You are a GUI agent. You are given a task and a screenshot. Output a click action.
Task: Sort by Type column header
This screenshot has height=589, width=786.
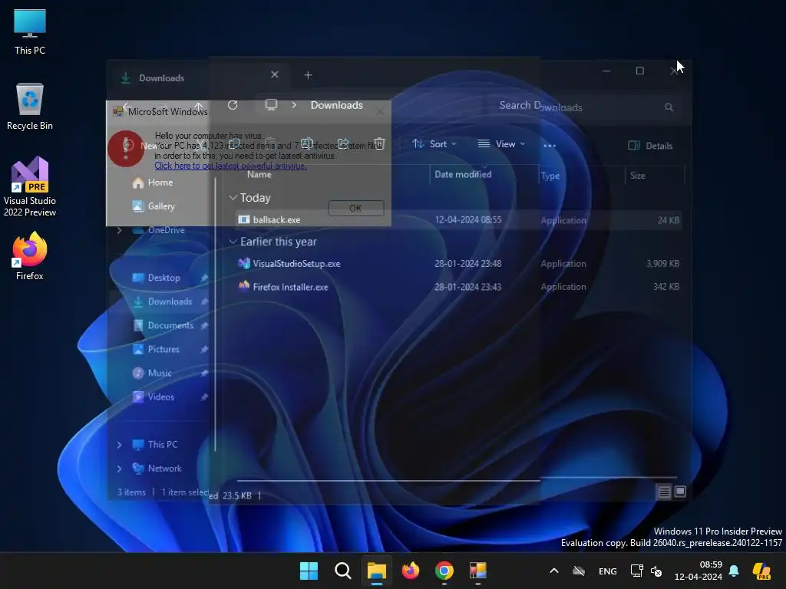tap(550, 176)
